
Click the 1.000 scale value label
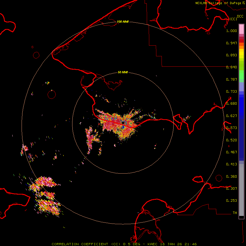(x=232, y=31)
